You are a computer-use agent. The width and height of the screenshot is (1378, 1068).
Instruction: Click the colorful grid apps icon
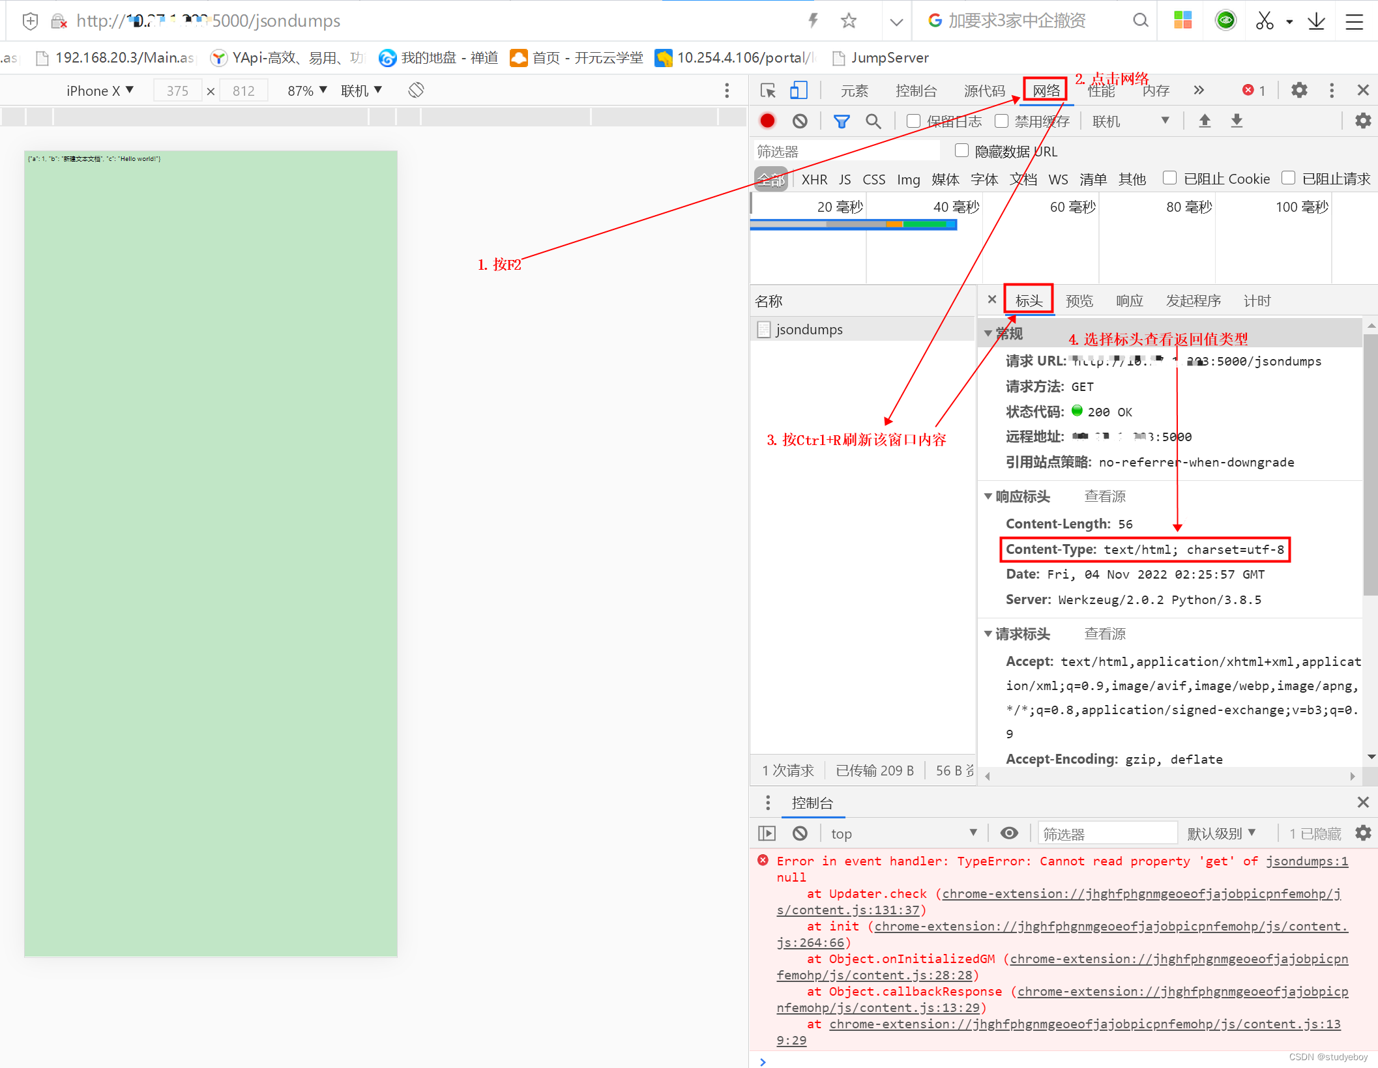[1182, 21]
